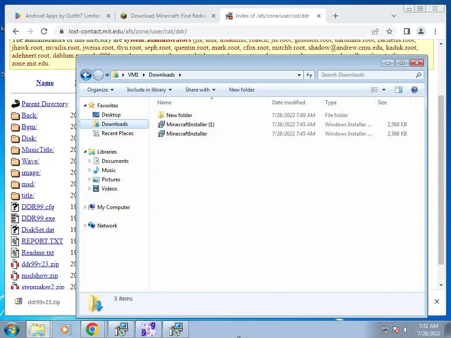Change view using the views icon
Image resolution: width=451 pixels, height=338 pixels.
click(374, 90)
